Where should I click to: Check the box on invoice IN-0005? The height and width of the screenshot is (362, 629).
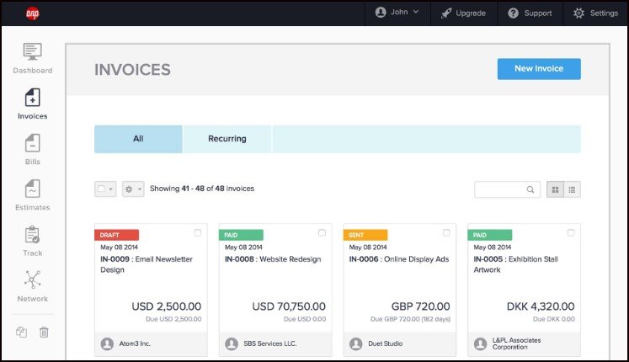click(571, 232)
